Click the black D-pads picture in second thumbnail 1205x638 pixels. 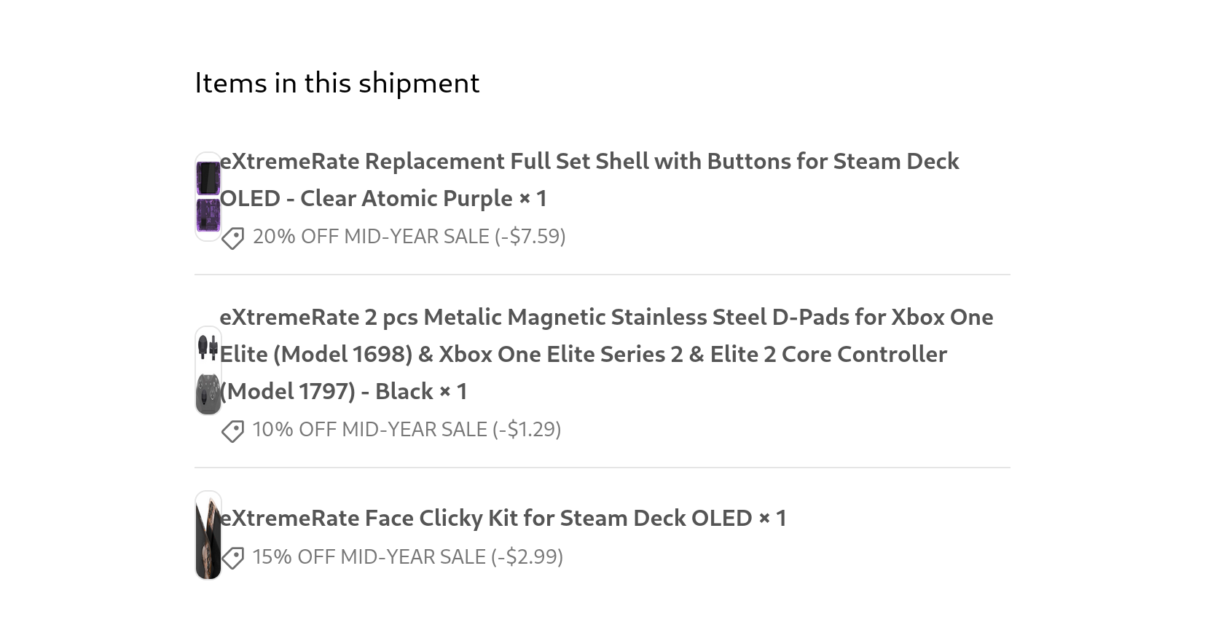pos(208,348)
